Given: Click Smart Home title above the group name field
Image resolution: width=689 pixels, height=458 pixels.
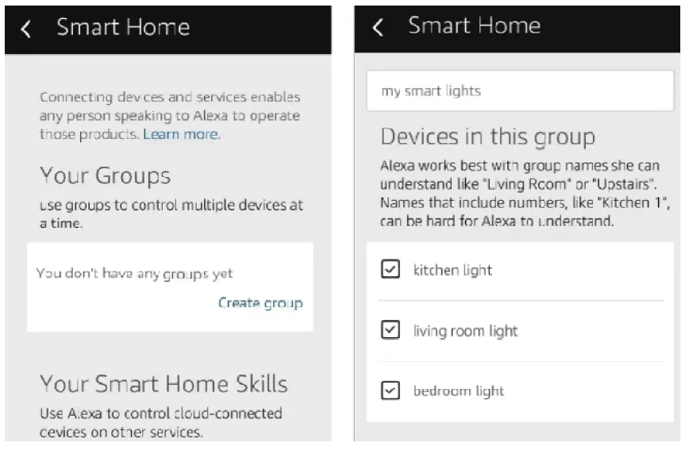Looking at the screenshot, I should click(474, 26).
